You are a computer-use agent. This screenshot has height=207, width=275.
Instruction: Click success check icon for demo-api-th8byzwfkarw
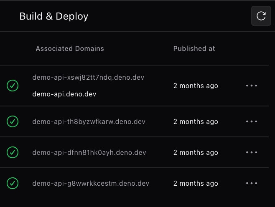[13, 121]
